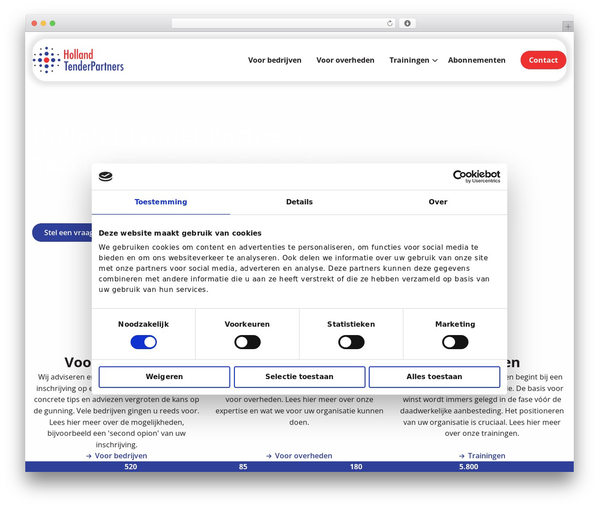Click the Stel een vraag button
The image size is (599, 508).
pos(62,232)
